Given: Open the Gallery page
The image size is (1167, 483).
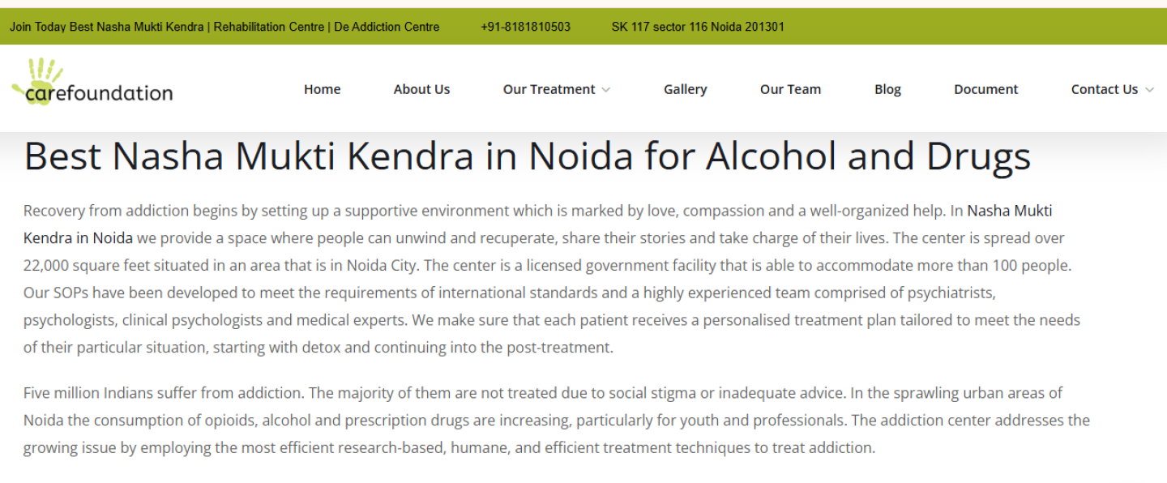Looking at the screenshot, I should (x=686, y=89).
